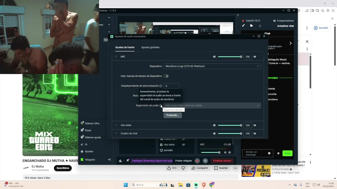This screenshot has width=337, height=189.
Task: Click the YouTube Suscribirse button
Action: click(x=63, y=168)
